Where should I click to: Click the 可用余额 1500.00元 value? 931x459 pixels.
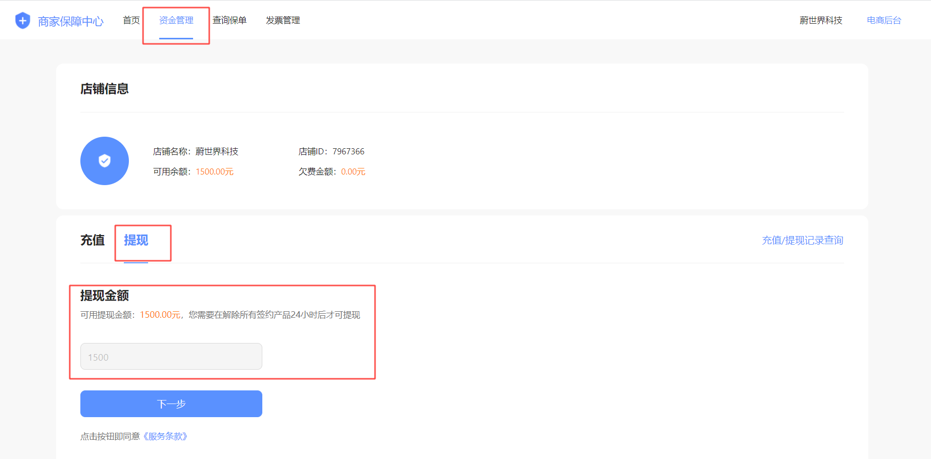pos(215,171)
